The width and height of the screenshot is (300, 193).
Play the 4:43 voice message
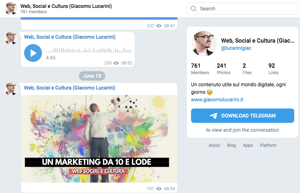pos(33,53)
